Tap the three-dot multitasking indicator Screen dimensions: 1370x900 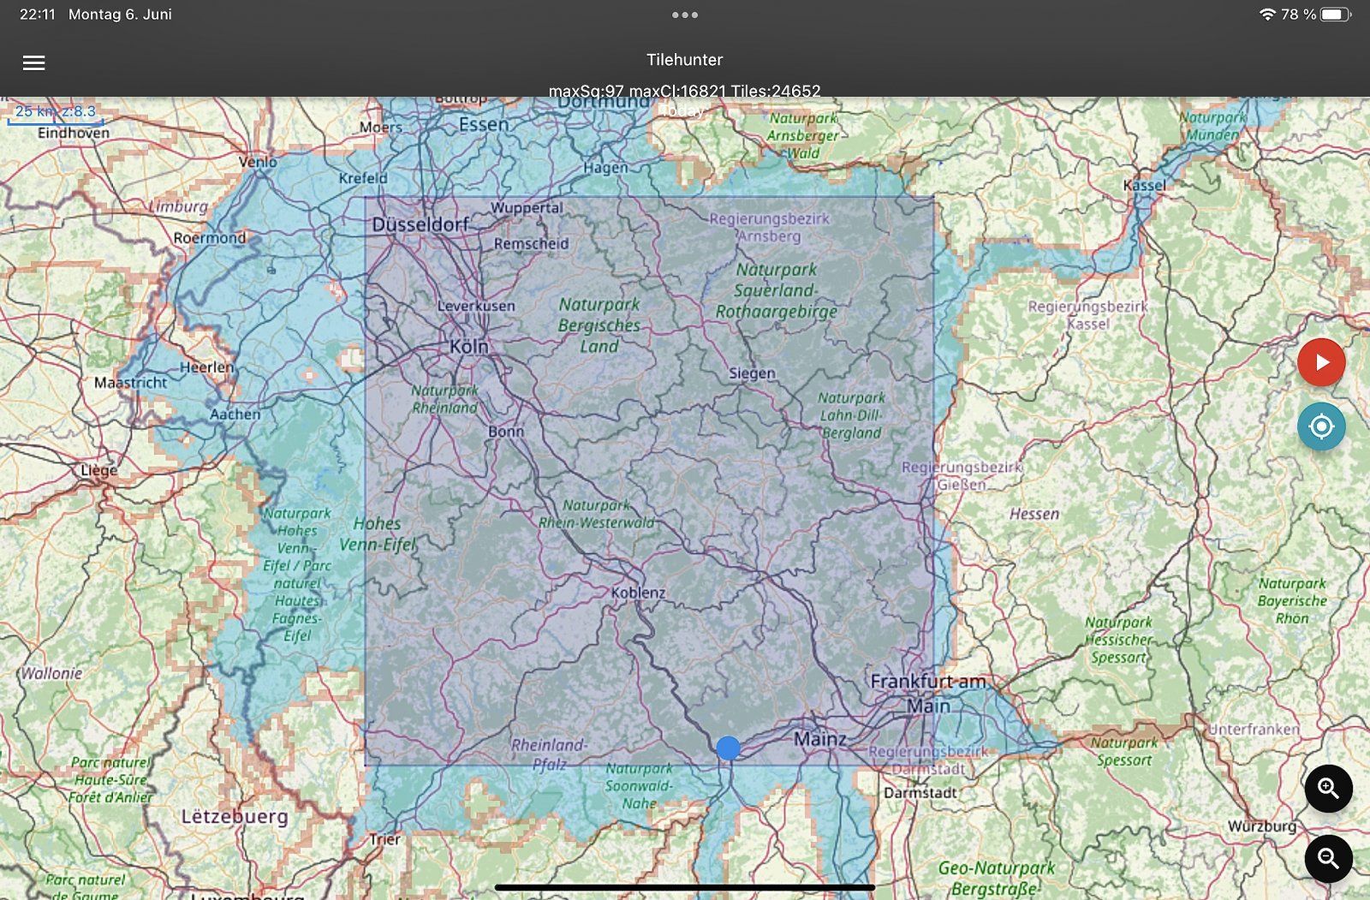pos(685,15)
